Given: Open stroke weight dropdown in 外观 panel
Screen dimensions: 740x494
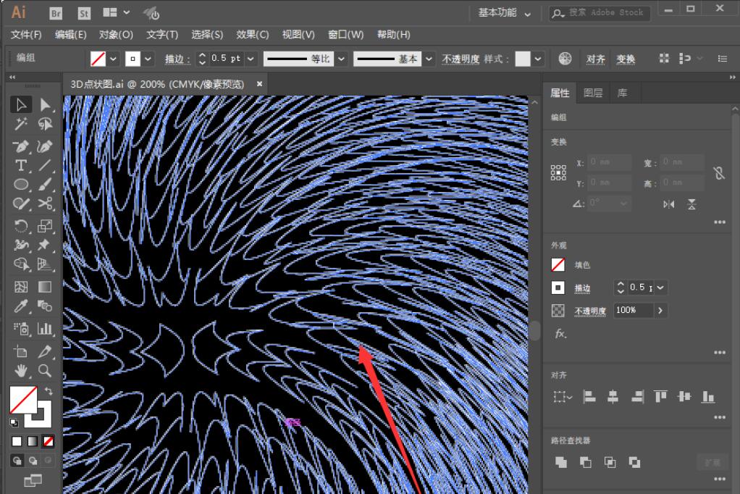Looking at the screenshot, I should (x=660, y=287).
